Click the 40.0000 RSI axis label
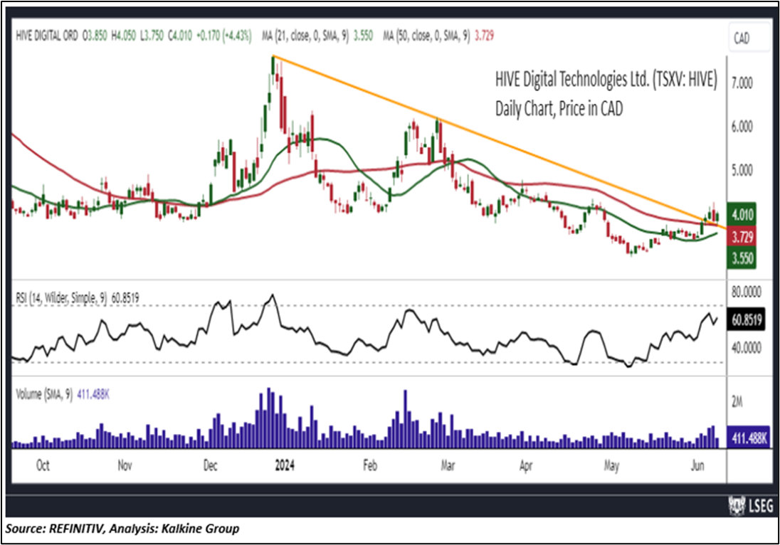The width and height of the screenshot is (780, 545). (x=746, y=348)
